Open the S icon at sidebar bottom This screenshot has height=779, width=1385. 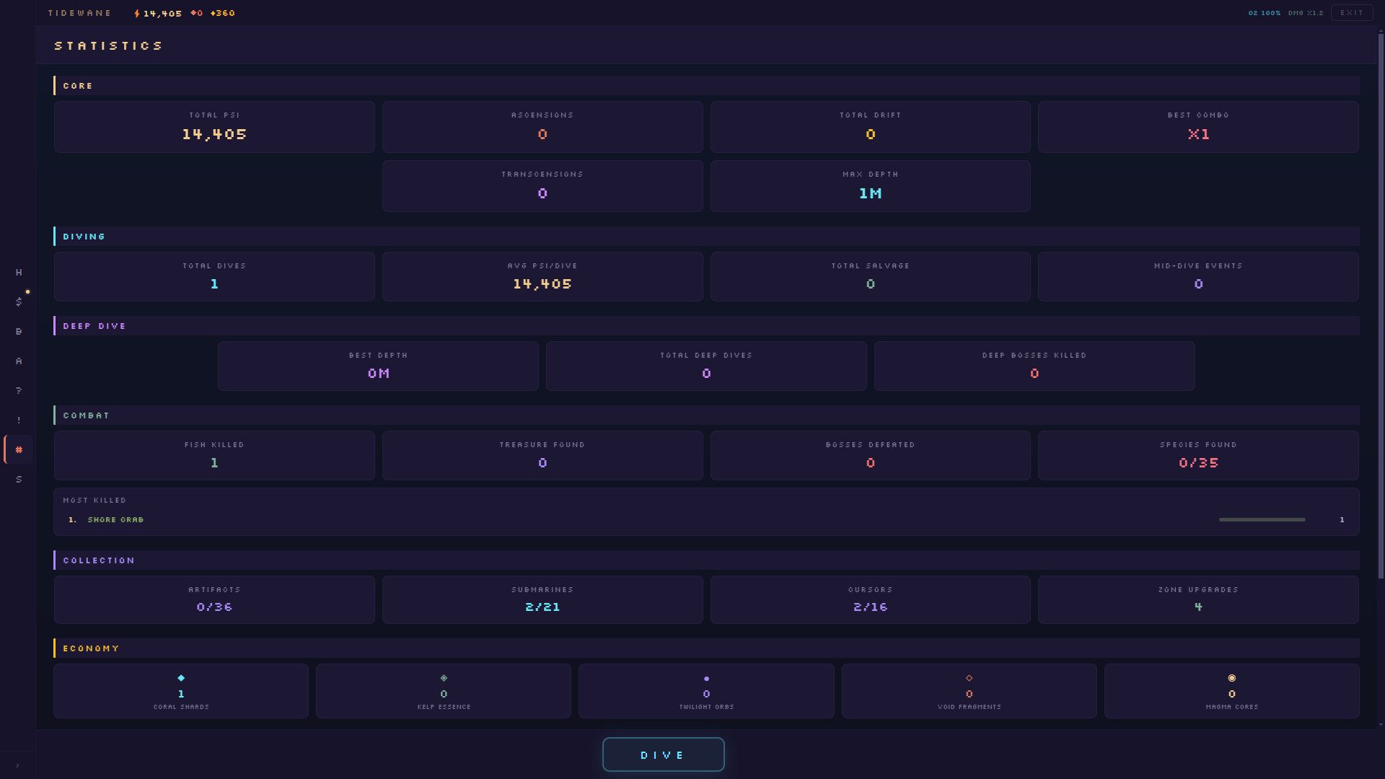[x=19, y=480]
